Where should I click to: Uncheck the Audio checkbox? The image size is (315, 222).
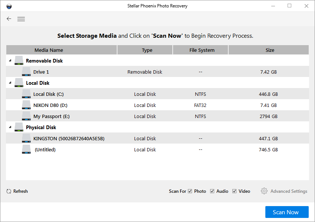[212, 191]
